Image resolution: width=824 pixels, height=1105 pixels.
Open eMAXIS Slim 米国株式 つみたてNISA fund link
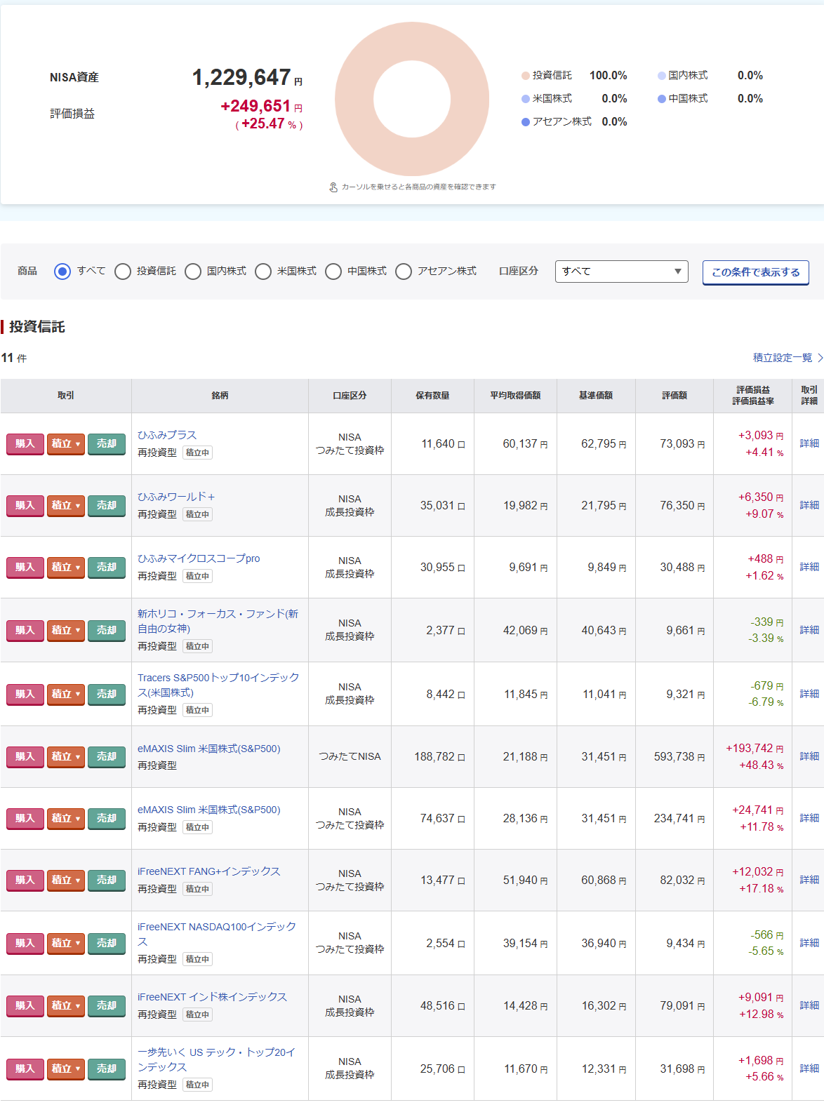(208, 749)
